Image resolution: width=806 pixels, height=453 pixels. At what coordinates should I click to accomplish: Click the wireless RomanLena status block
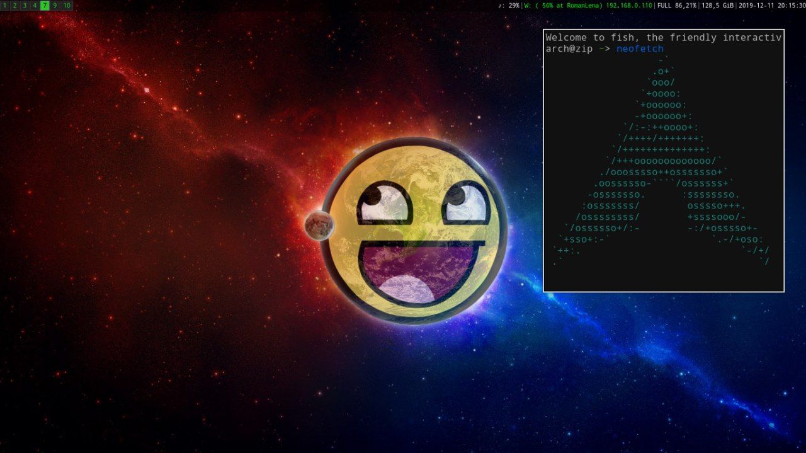click(564, 5)
